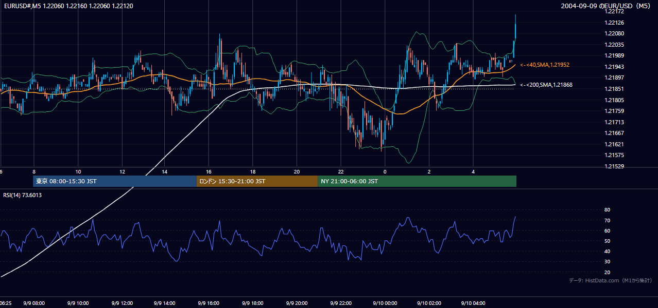Viewport: 658px width, 308px height.
Task: Click price axis value 1.21851
Action: point(614,89)
